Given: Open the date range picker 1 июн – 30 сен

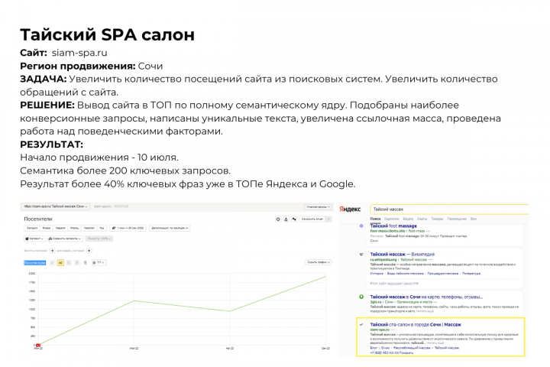Looking at the screenshot, I should pos(128,228).
